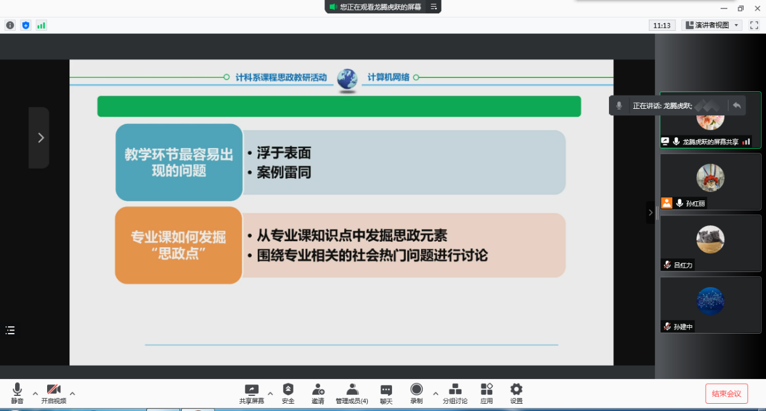The width and height of the screenshot is (766, 411).
Task: Click the 结束会议 end meeting button
Action: (x=726, y=393)
